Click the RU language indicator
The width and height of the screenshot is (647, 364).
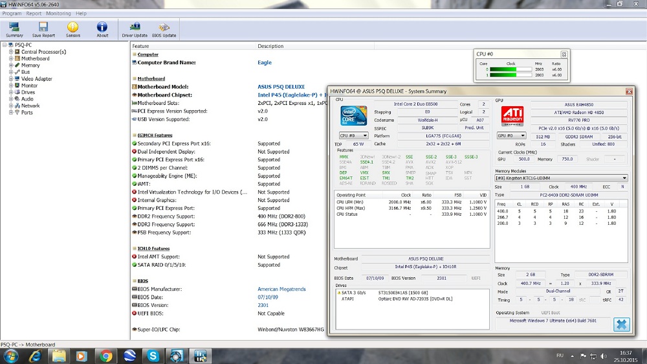point(560,356)
